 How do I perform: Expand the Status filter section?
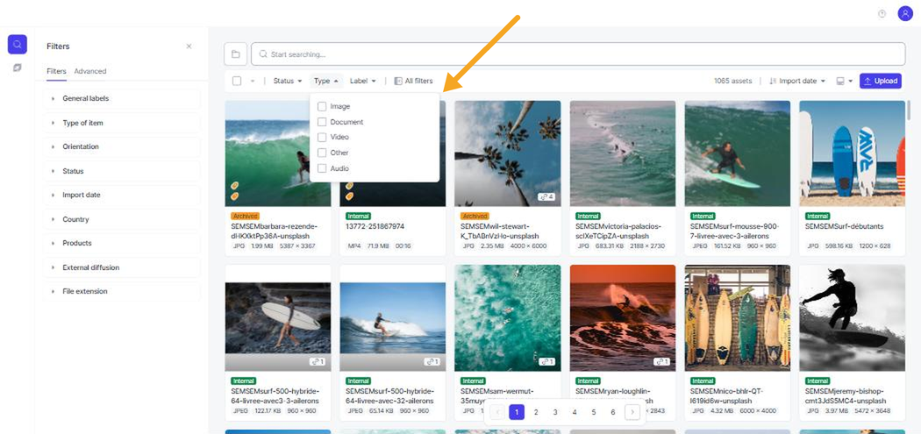[x=122, y=172]
